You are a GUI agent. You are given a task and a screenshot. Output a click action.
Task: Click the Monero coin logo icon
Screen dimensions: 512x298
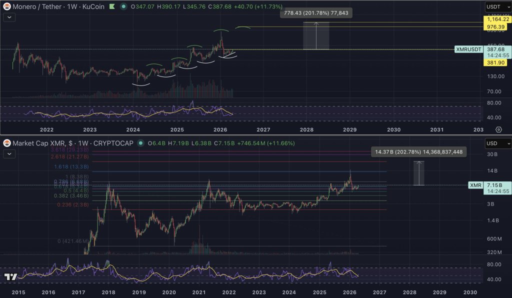pyautogui.click(x=7, y=7)
